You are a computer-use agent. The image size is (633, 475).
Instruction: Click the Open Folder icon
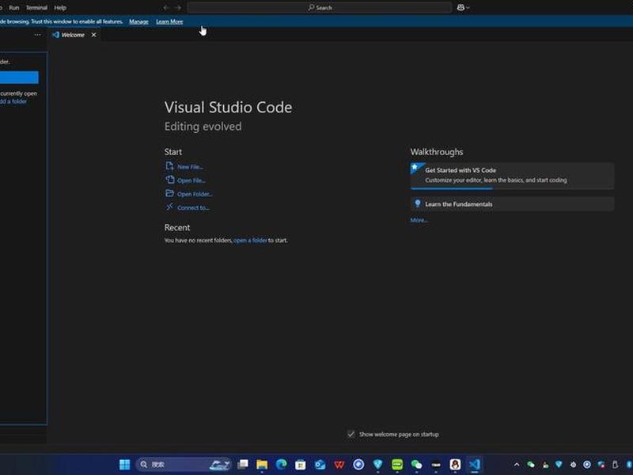coord(169,193)
